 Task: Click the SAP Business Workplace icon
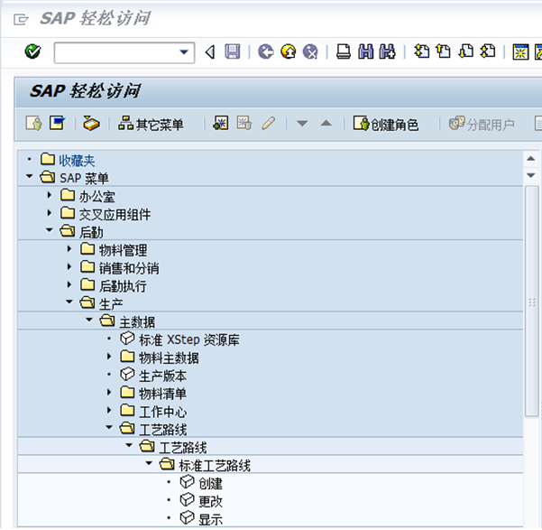(x=92, y=123)
